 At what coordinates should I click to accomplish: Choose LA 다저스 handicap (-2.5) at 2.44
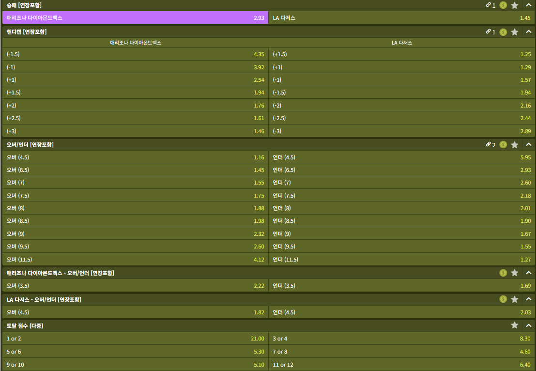coord(402,118)
